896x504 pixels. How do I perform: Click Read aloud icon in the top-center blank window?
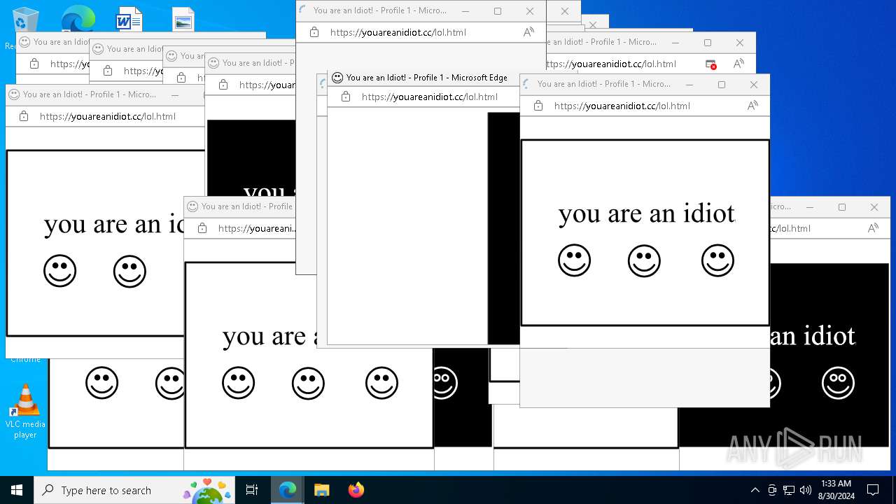(528, 32)
